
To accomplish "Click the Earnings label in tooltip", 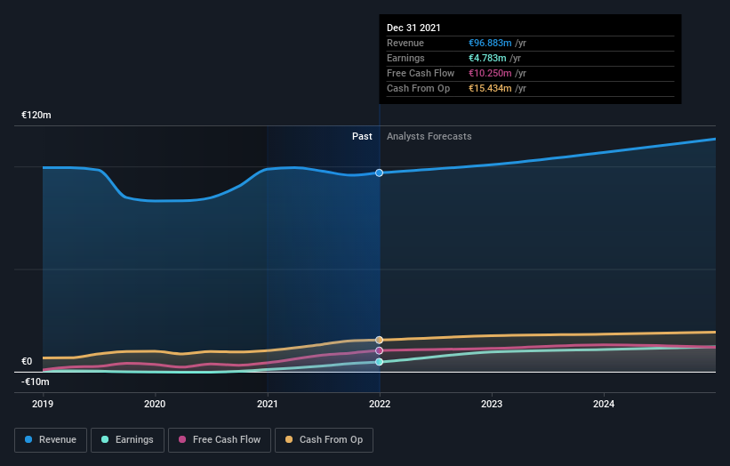I will (405, 58).
